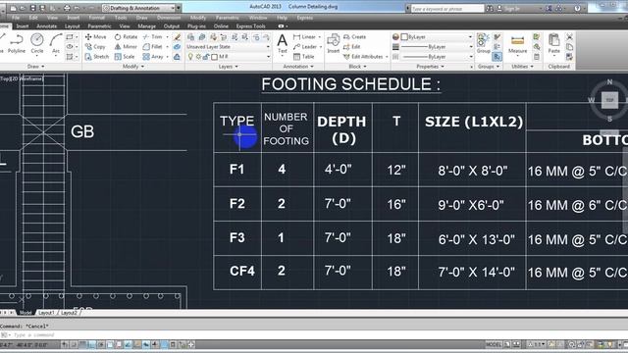Open the Output ribbon tab
Screen dimensions: 628x353
[x=172, y=26]
